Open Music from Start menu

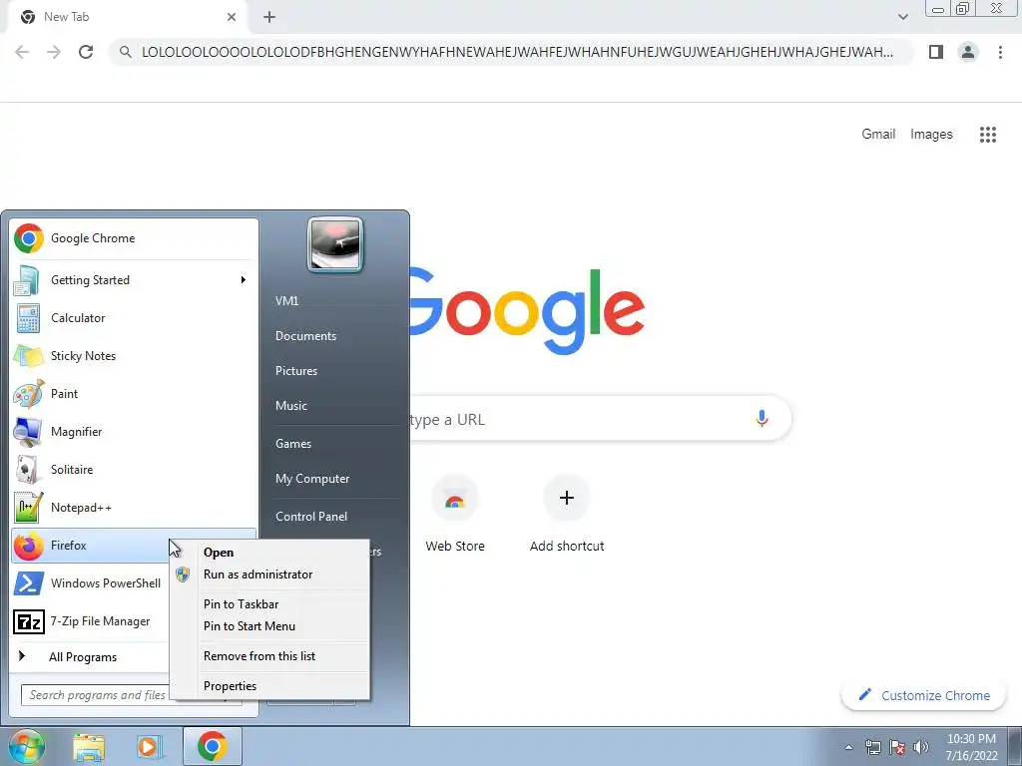click(x=290, y=406)
